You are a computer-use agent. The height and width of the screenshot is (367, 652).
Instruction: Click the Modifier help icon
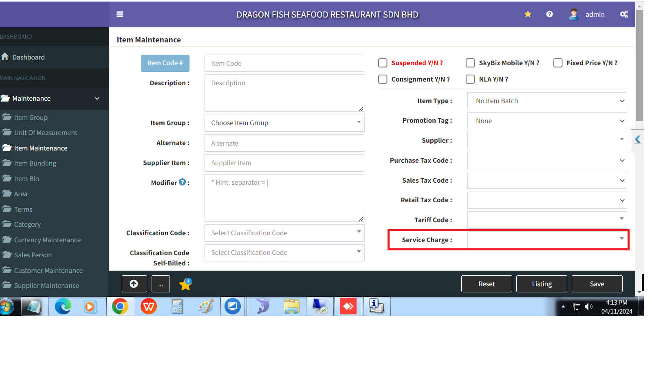(x=182, y=182)
